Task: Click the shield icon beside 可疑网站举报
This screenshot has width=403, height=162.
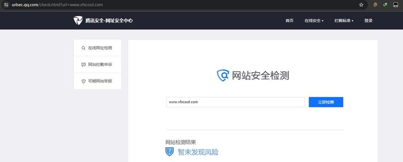Action: [83, 81]
